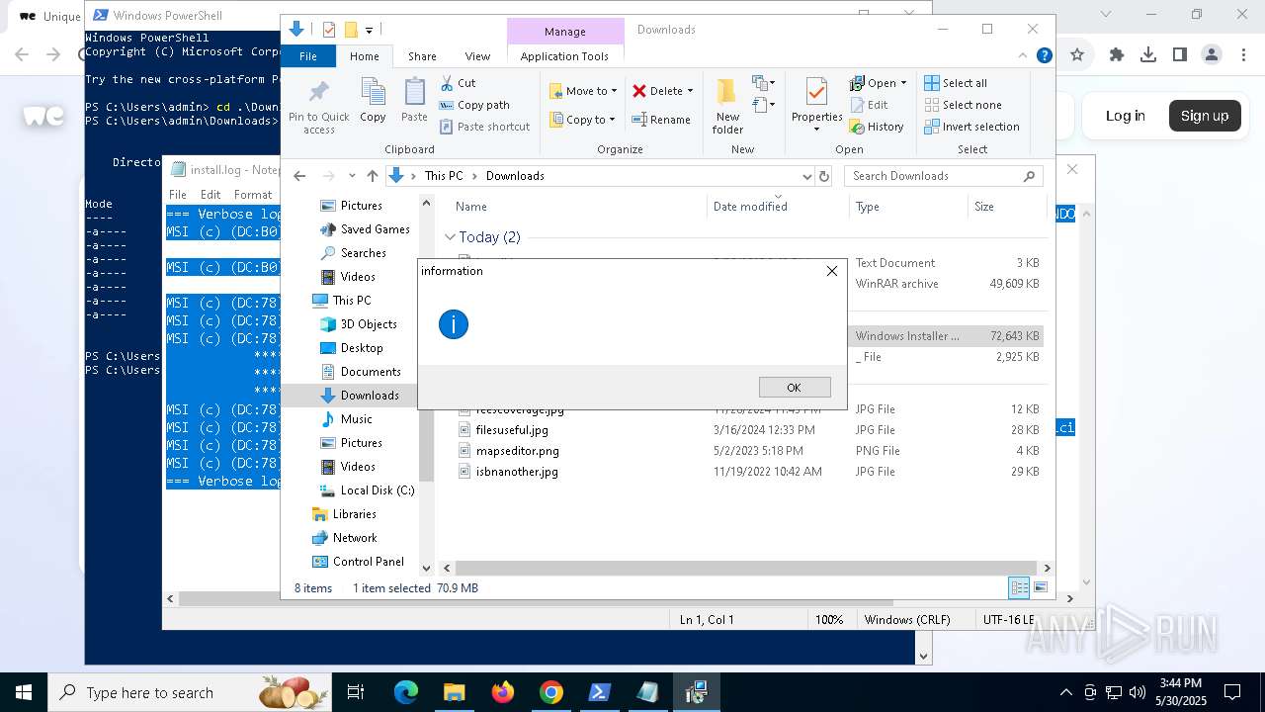
Task: Open Google Chrome from the taskbar
Action: click(x=551, y=692)
